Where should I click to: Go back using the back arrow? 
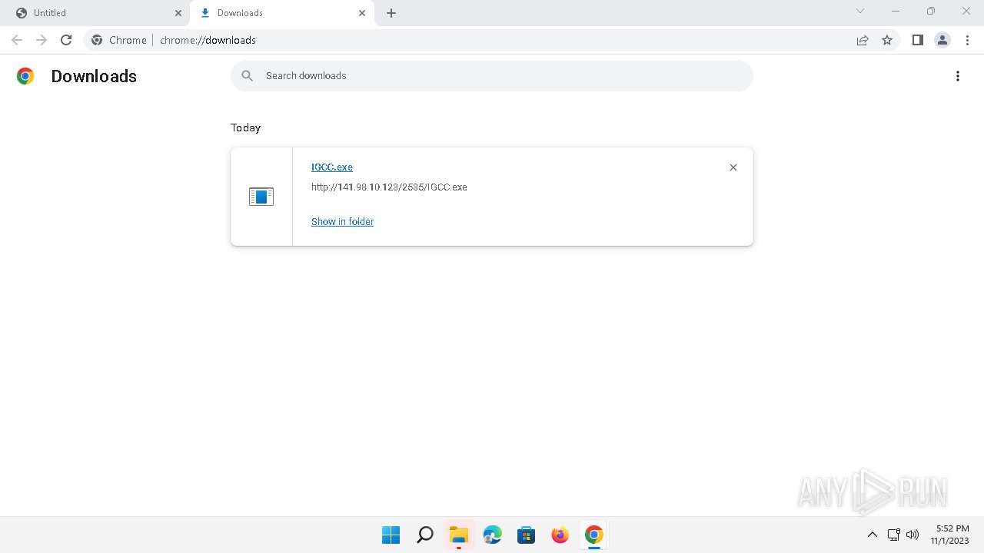click(17, 40)
